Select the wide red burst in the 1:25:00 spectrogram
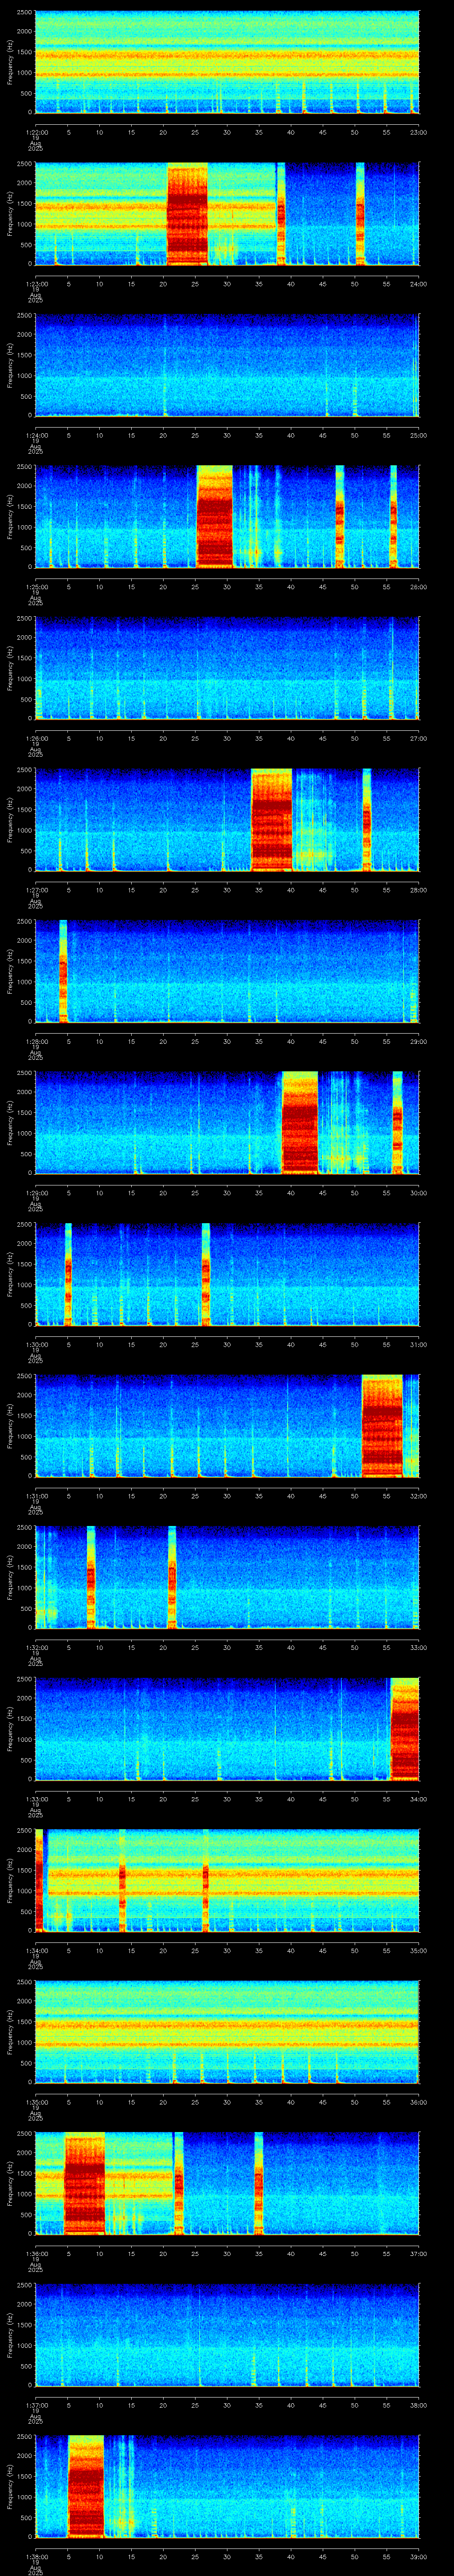Viewport: 454px width, 2576px height. pyautogui.click(x=215, y=517)
